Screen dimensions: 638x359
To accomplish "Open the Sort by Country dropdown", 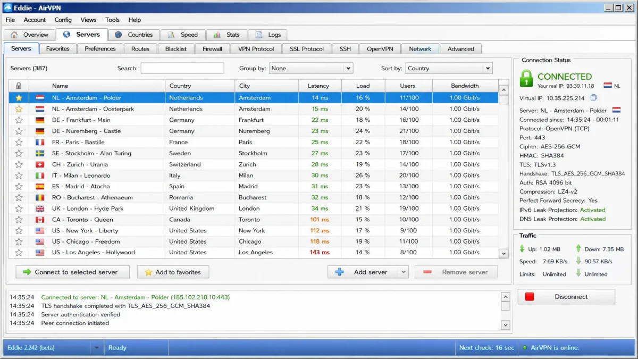I will point(449,68).
